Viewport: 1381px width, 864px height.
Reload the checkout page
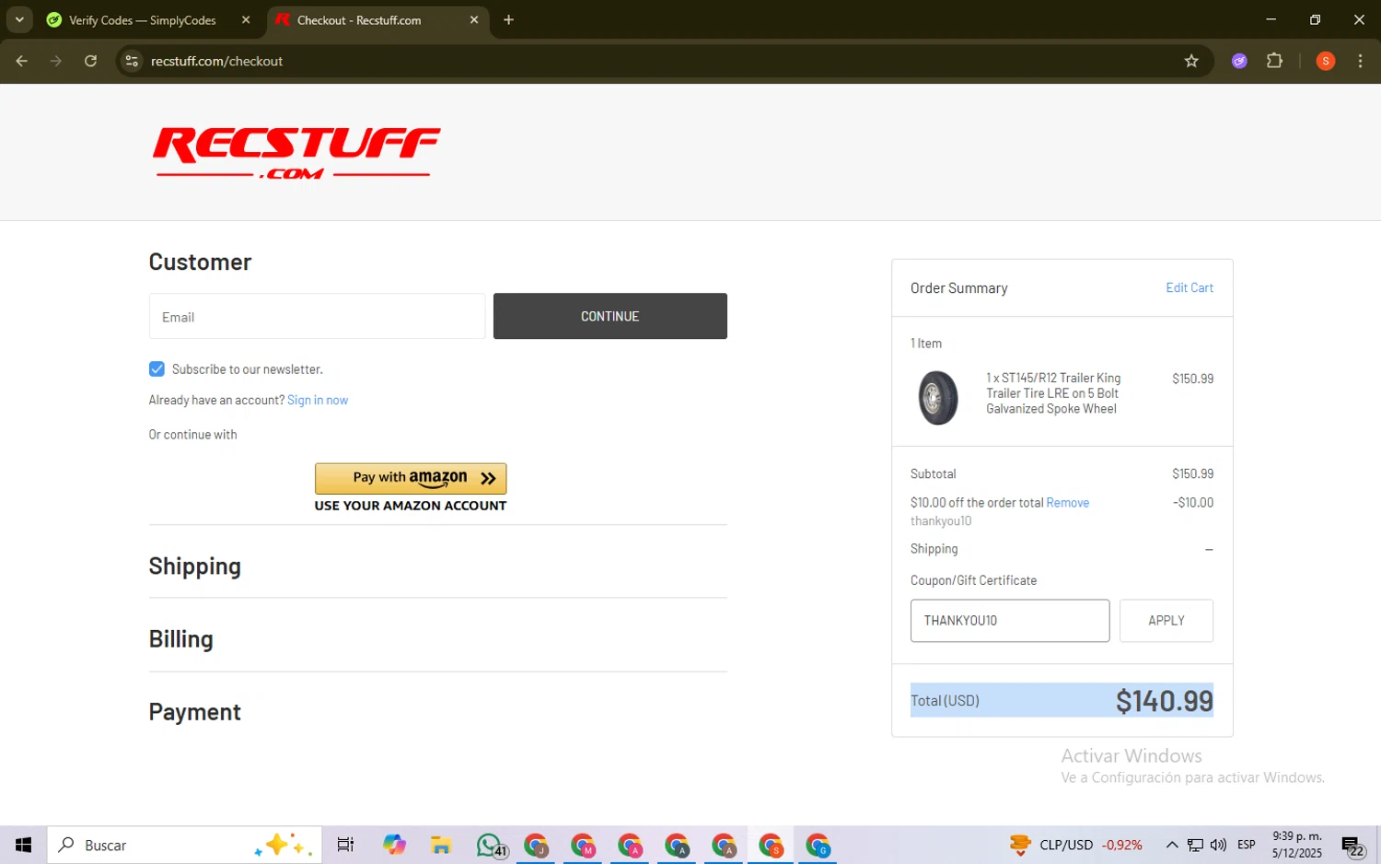click(90, 61)
